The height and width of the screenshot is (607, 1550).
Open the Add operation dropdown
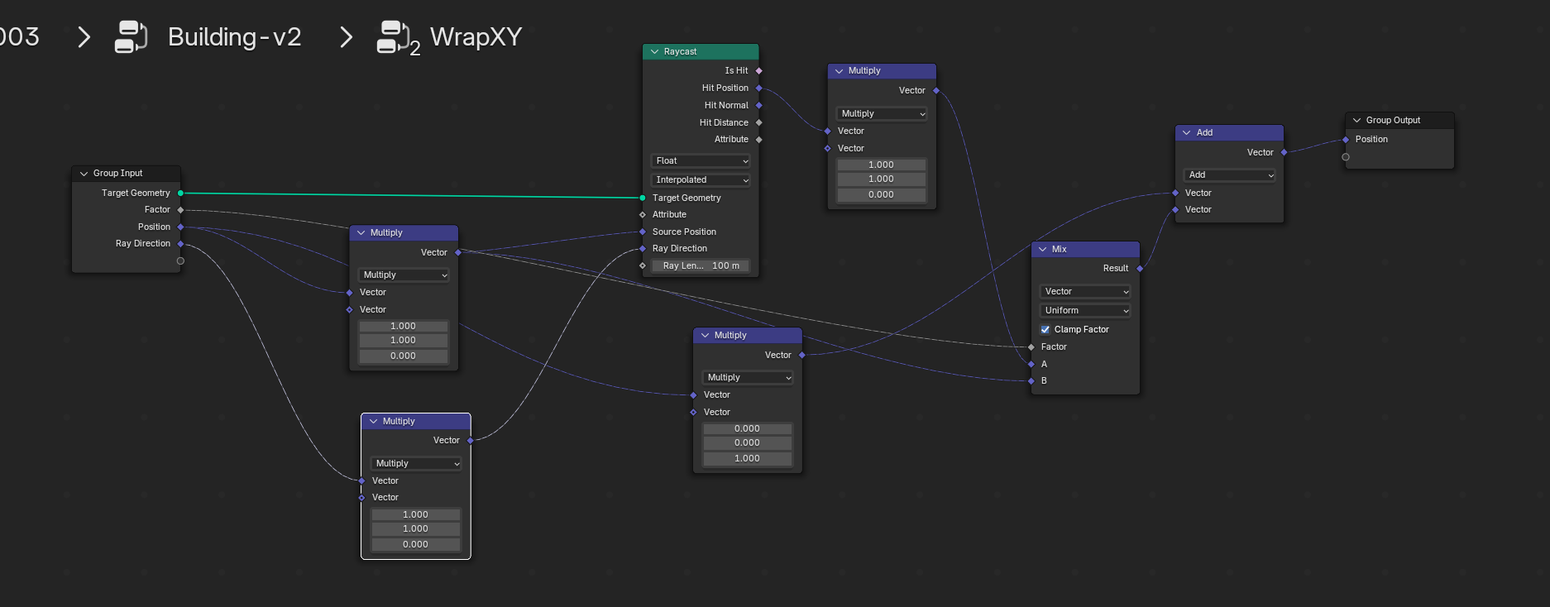click(1230, 175)
